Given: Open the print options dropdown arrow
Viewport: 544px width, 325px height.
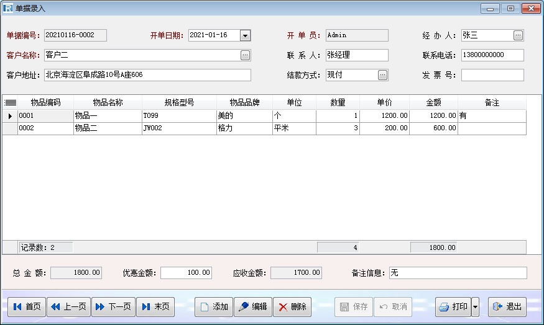Looking at the screenshot, I should point(475,307).
